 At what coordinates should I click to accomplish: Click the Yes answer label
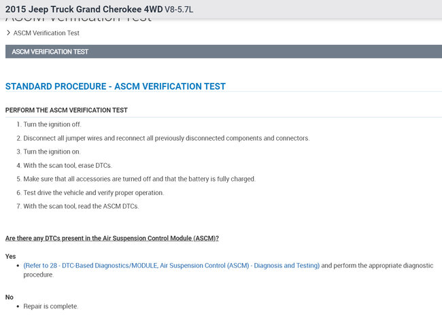click(x=10, y=257)
